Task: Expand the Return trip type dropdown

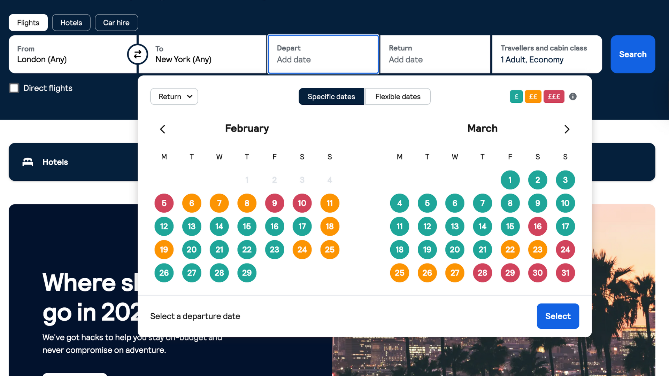Action: [174, 96]
